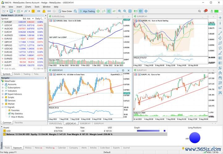Click the connection status icon at top right

(x=212, y=11)
